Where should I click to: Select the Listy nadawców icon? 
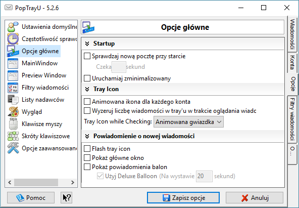tap(13, 100)
